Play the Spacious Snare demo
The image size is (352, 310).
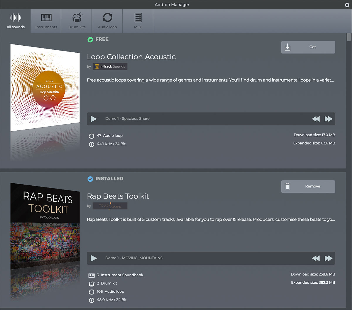pyautogui.click(x=94, y=119)
